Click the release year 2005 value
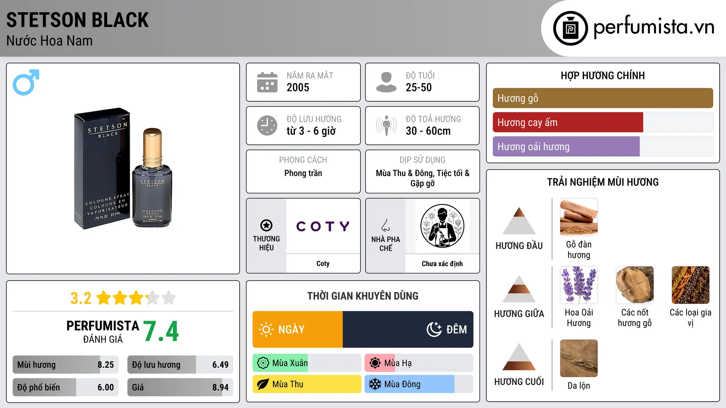This screenshot has height=408, width=726. click(298, 87)
